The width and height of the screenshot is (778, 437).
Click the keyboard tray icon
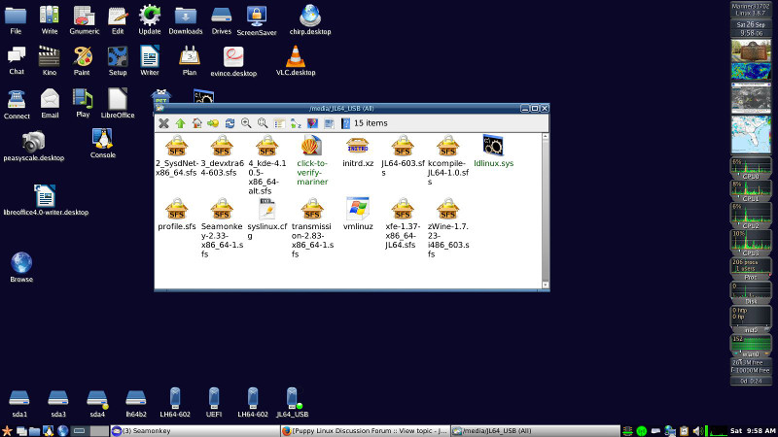[655, 431]
